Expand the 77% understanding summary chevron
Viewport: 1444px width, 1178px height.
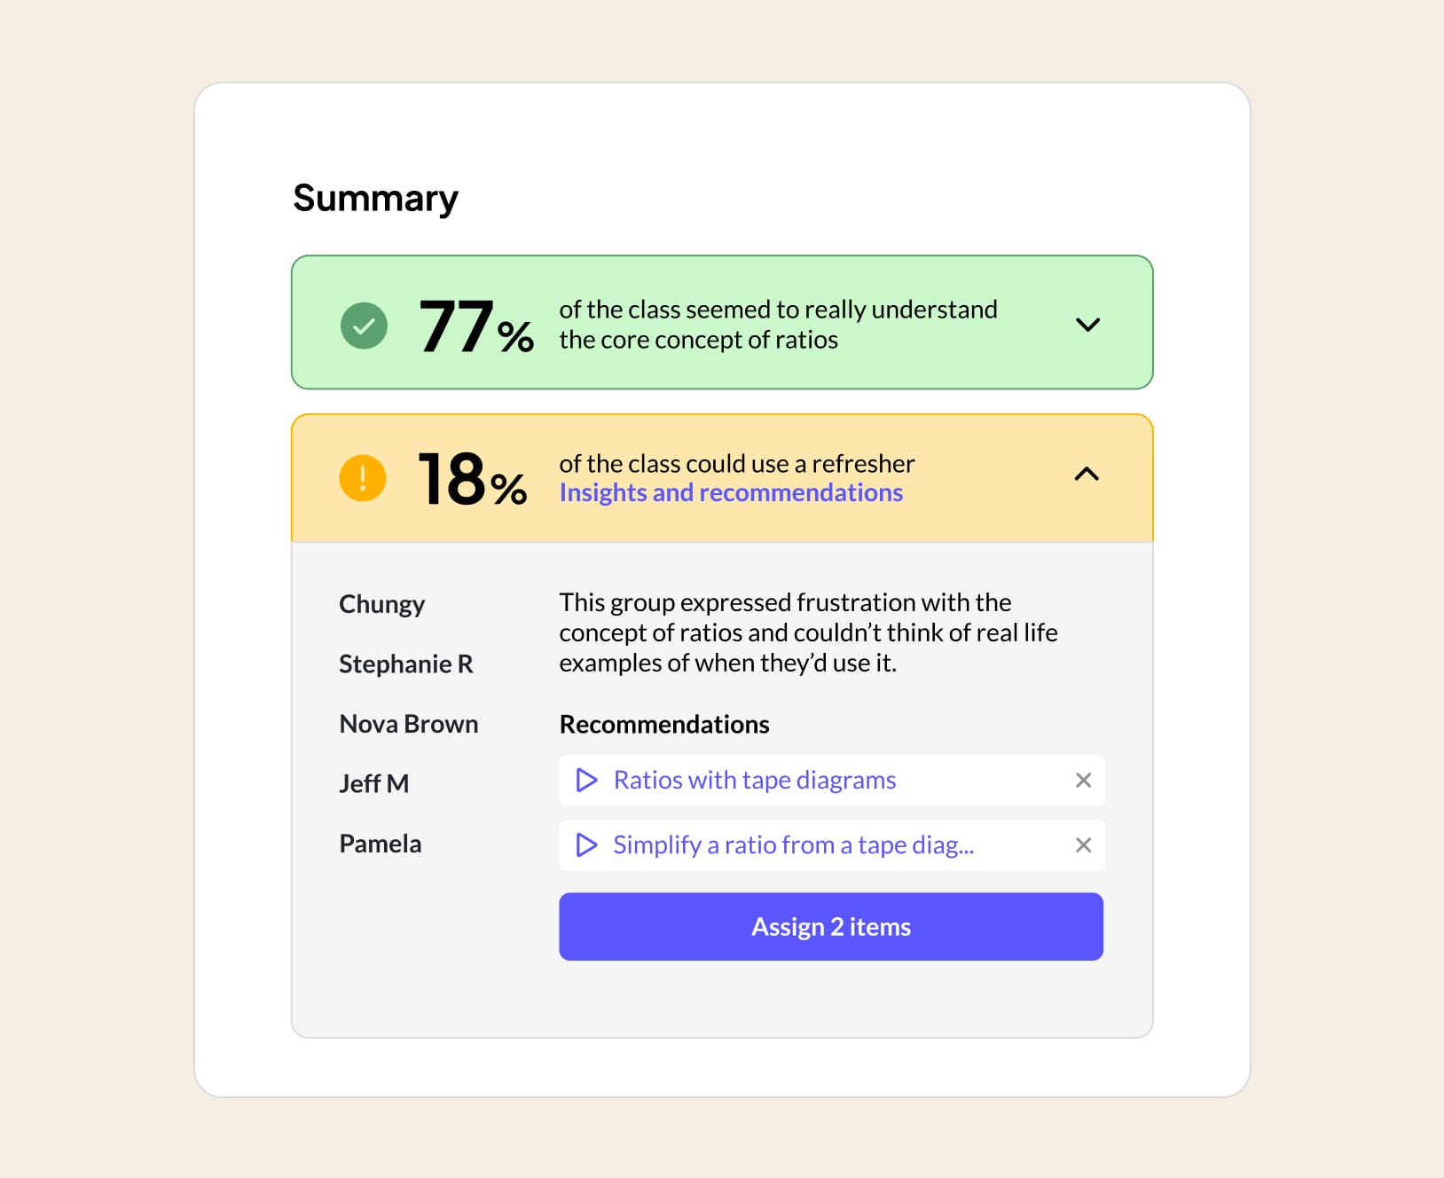(1087, 325)
